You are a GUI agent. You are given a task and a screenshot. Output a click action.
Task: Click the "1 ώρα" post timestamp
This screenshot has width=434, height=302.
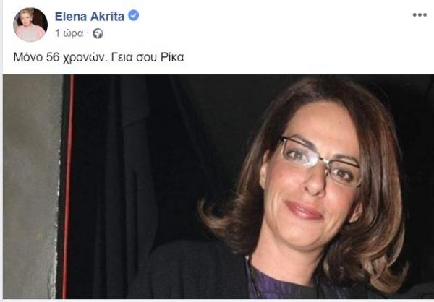(x=69, y=33)
